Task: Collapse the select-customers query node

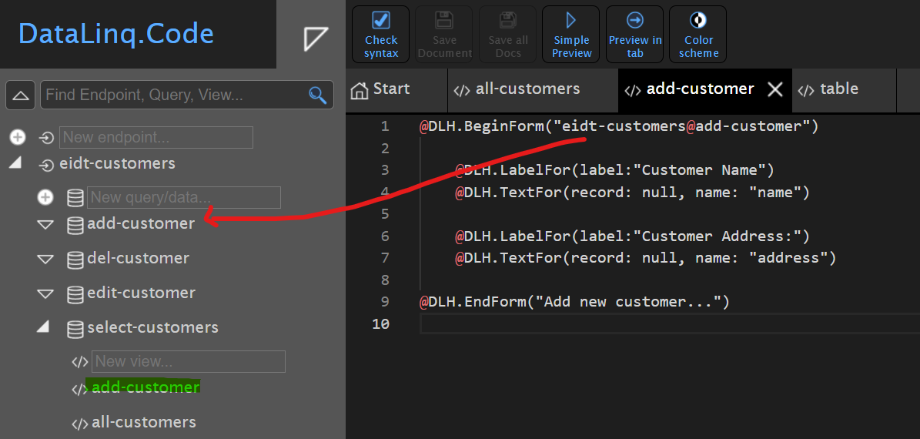Action: [x=43, y=327]
